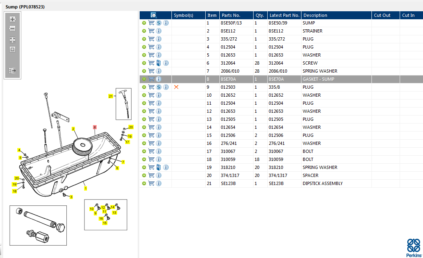Screen dimensions: 423x258
Task: Select callout 15 in the inset box
Action: [x=105, y=223]
